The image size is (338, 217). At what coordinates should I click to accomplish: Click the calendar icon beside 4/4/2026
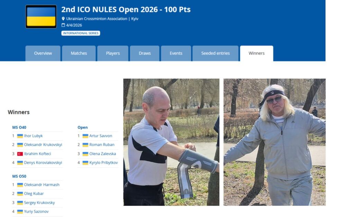coord(63,25)
